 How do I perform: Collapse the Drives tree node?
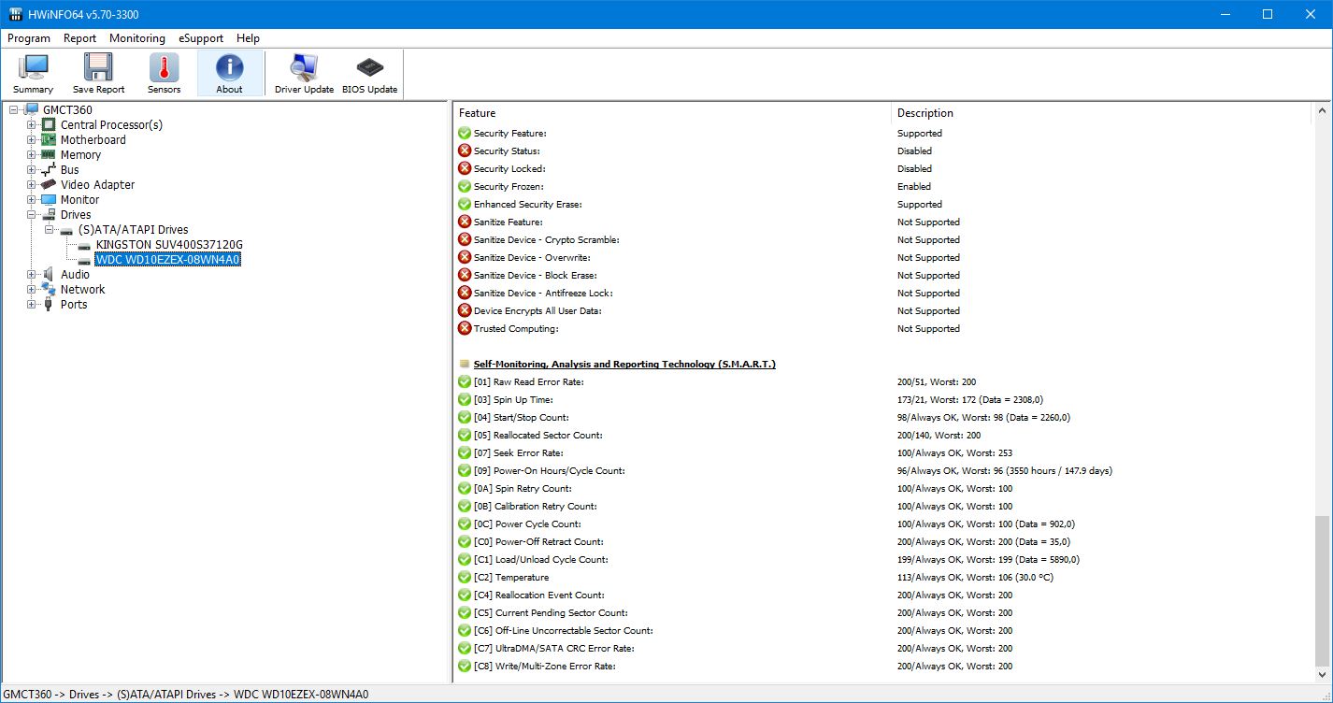[32, 215]
